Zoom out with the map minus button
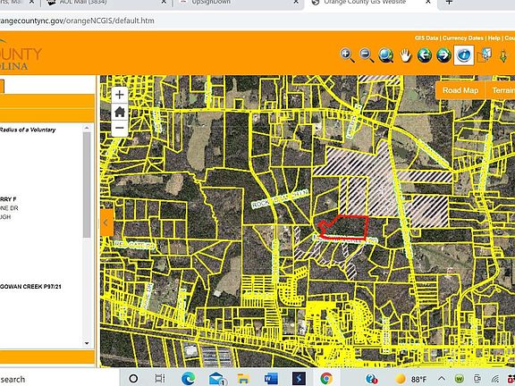Image resolution: width=515 pixels, height=386 pixels. click(x=120, y=128)
